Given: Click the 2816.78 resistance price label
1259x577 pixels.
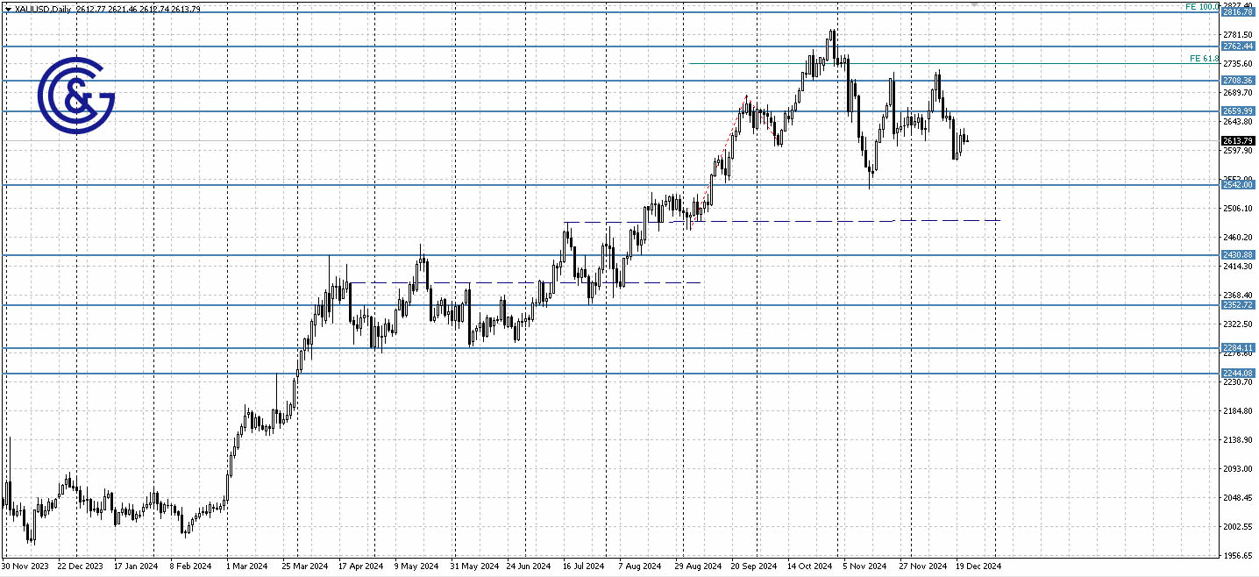Looking at the screenshot, I should click(x=1236, y=12).
